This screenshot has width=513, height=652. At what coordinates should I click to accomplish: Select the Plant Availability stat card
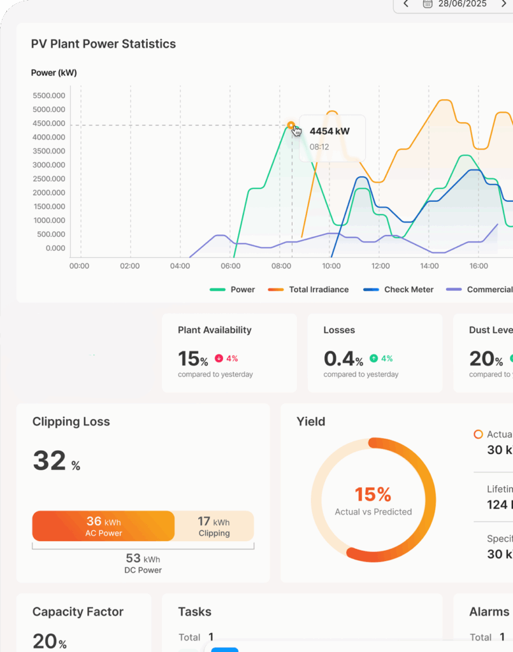(229, 352)
